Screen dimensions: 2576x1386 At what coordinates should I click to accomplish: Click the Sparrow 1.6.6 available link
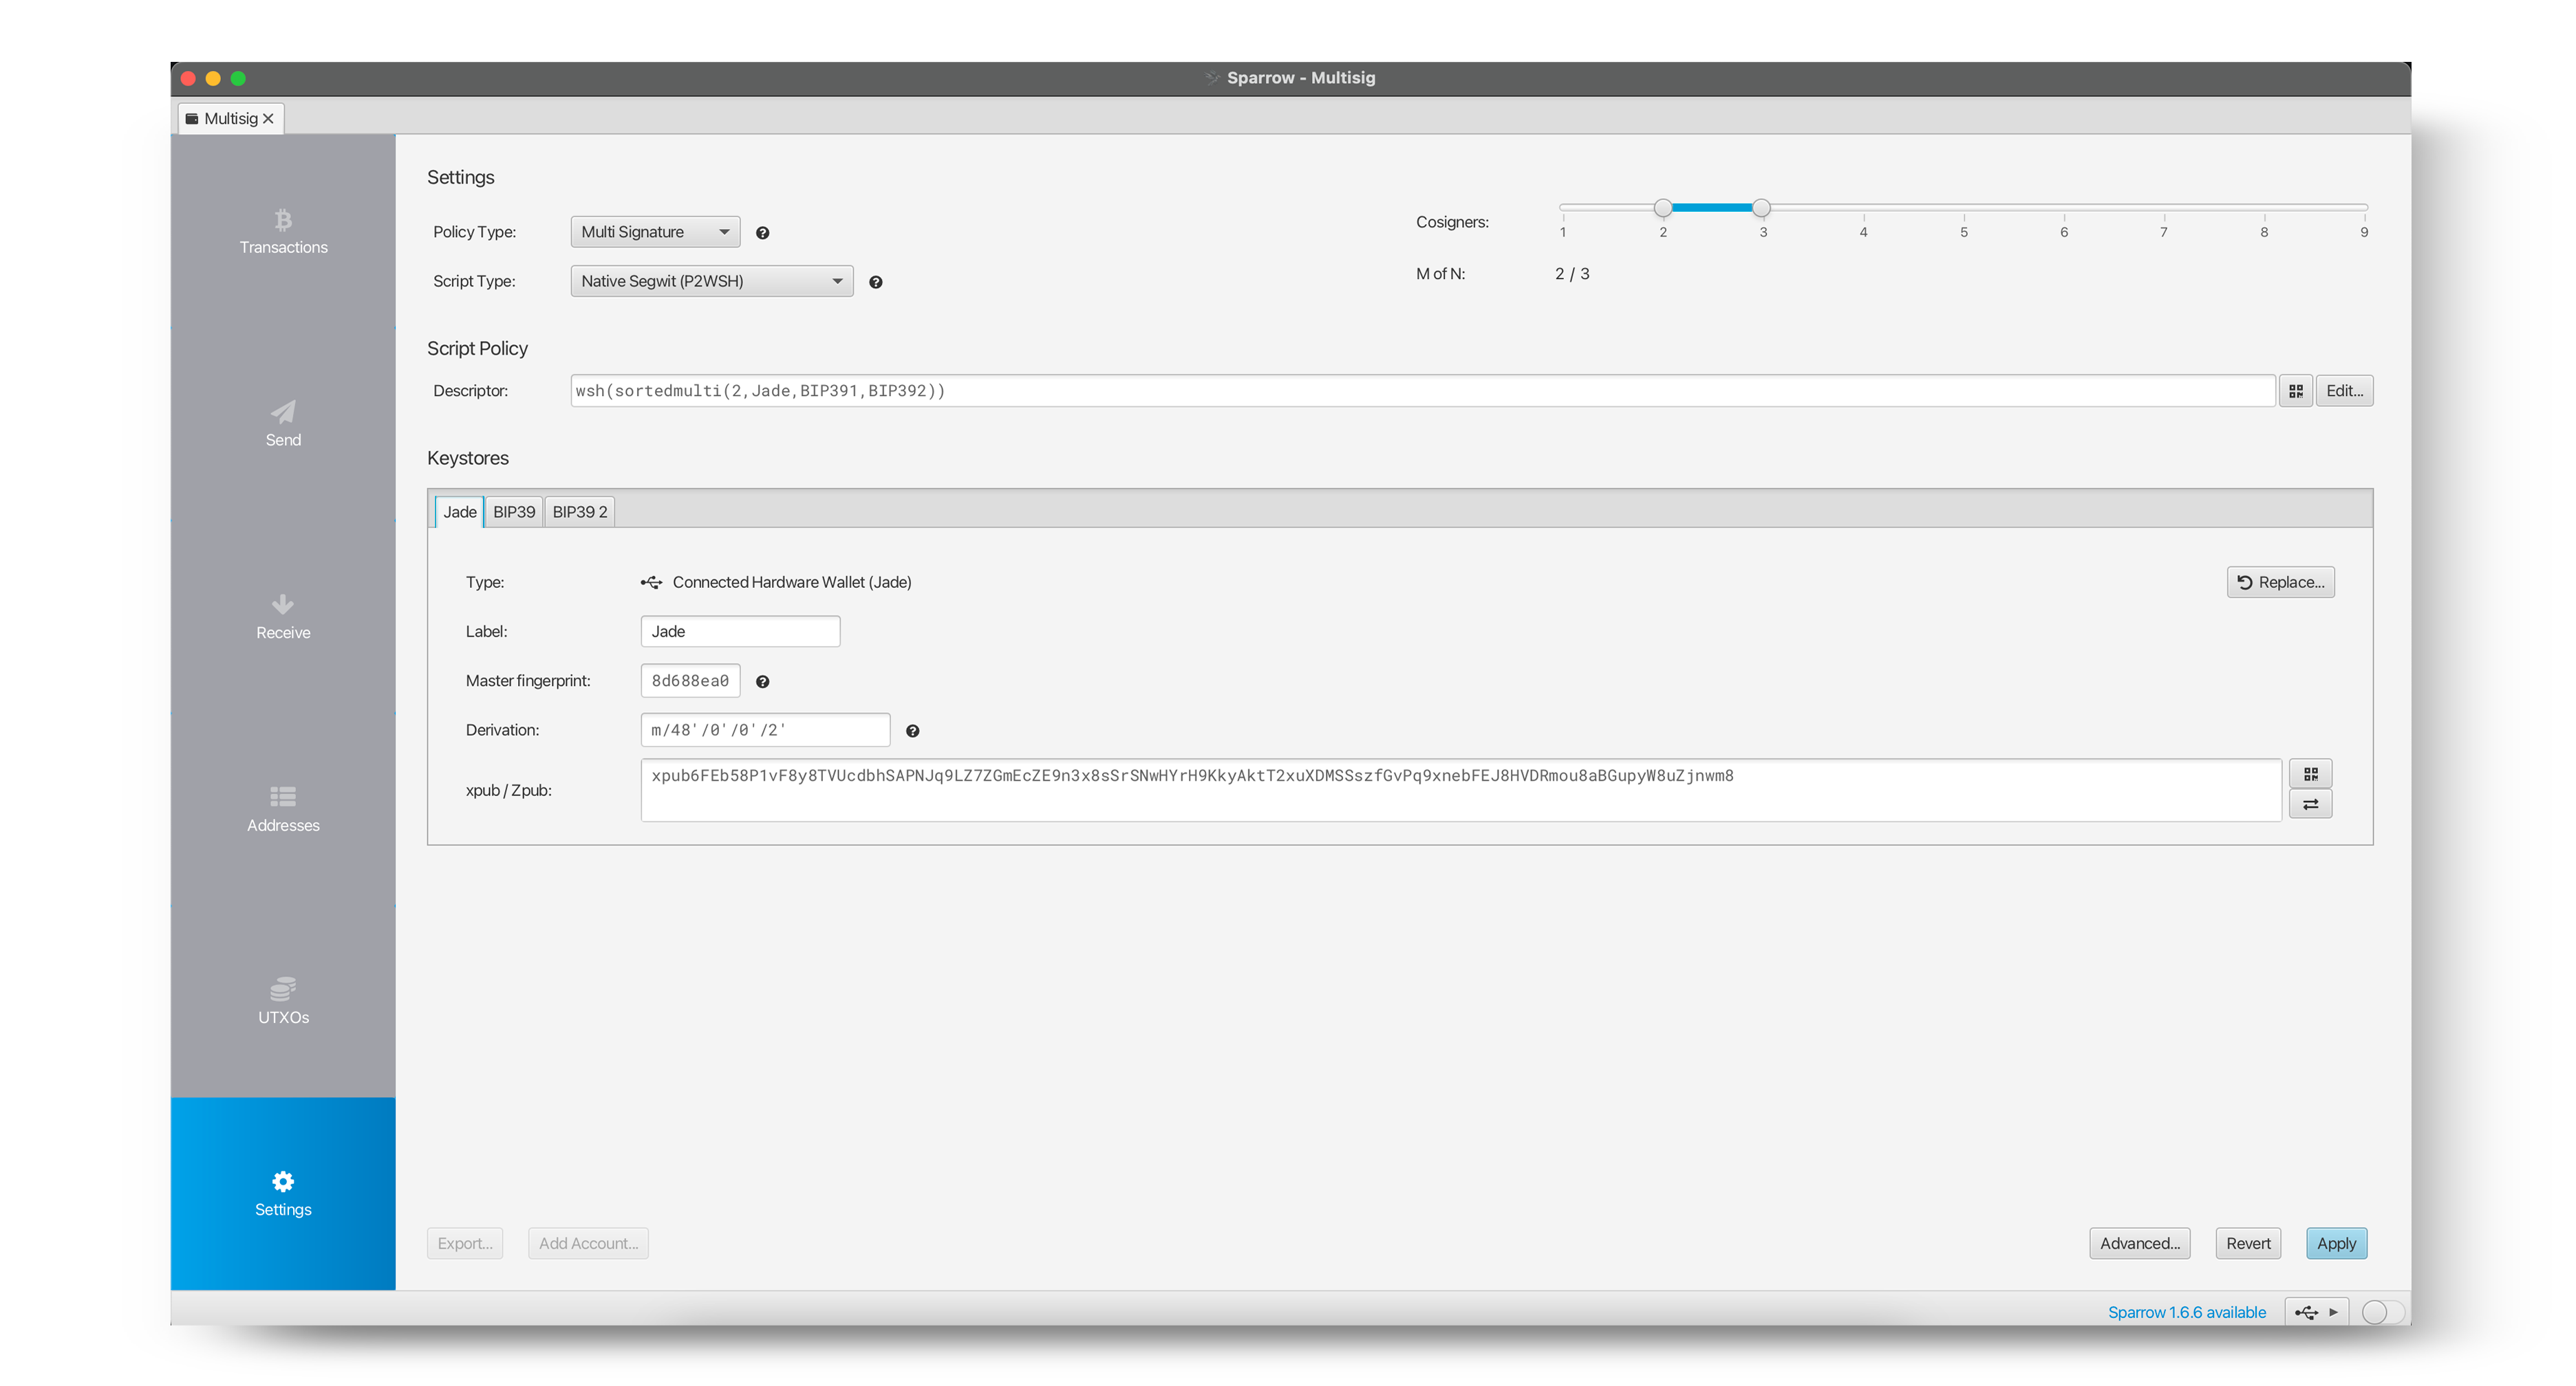pyautogui.click(x=2186, y=1312)
